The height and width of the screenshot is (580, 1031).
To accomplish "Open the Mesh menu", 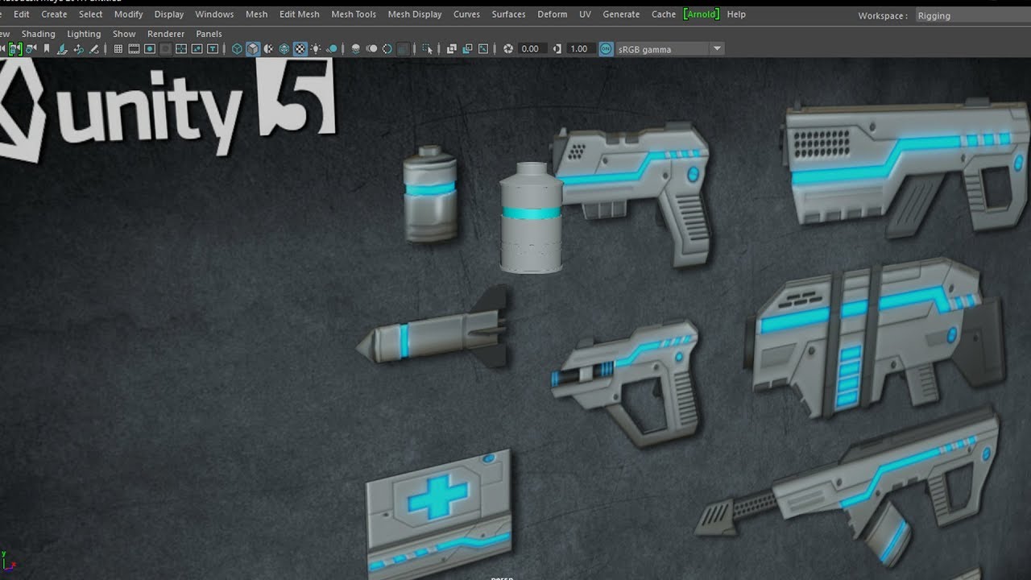I will (256, 14).
